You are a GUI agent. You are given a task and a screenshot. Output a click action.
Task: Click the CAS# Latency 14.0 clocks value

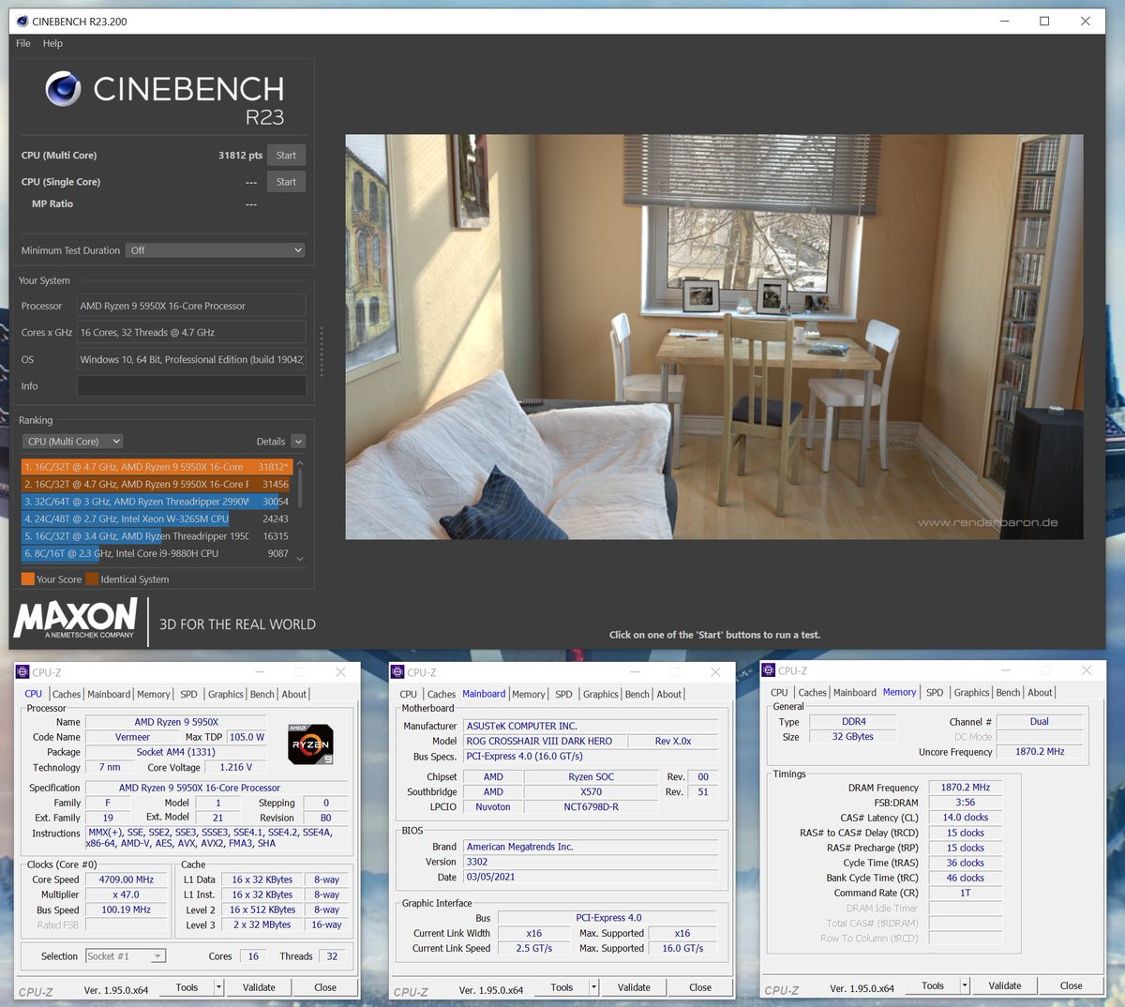pyautogui.click(x=966, y=818)
